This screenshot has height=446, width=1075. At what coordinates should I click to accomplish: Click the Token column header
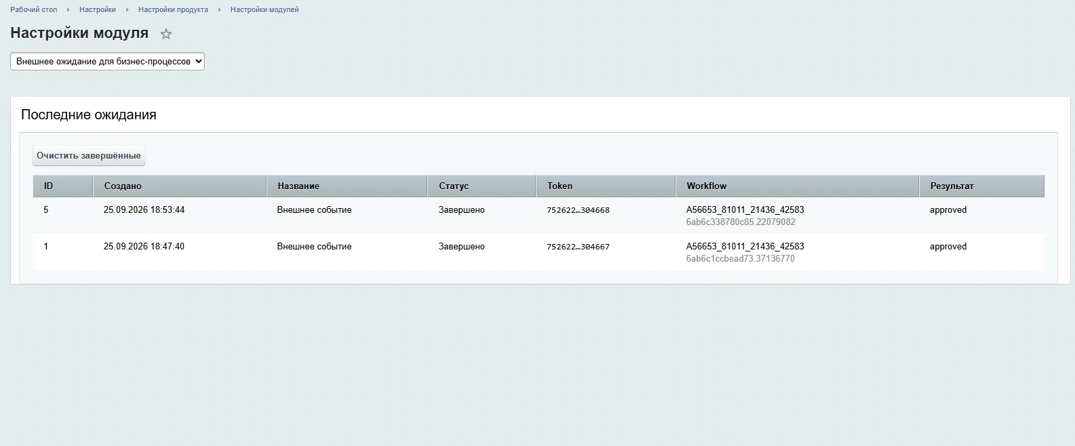606,186
